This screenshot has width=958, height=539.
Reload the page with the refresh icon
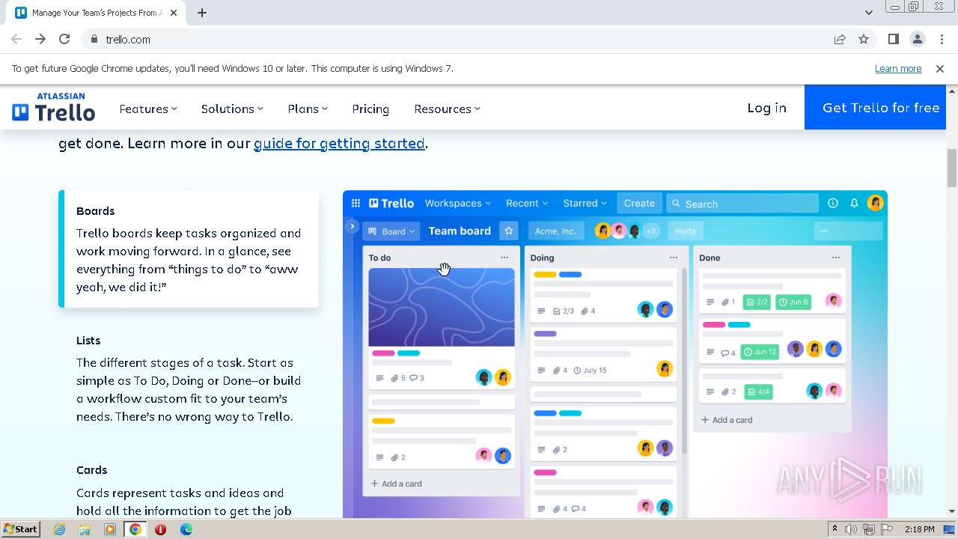[x=64, y=39]
